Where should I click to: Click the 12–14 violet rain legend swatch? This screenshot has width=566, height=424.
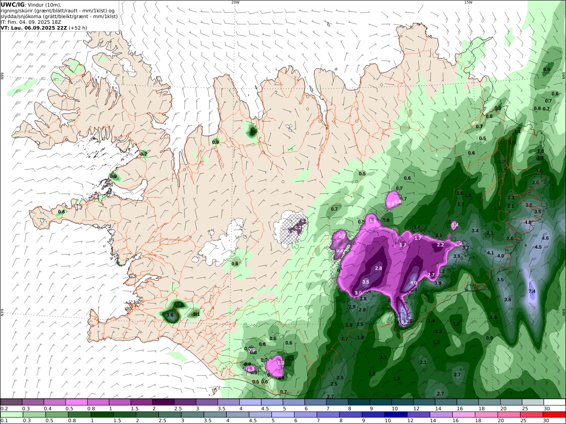click(x=419, y=415)
